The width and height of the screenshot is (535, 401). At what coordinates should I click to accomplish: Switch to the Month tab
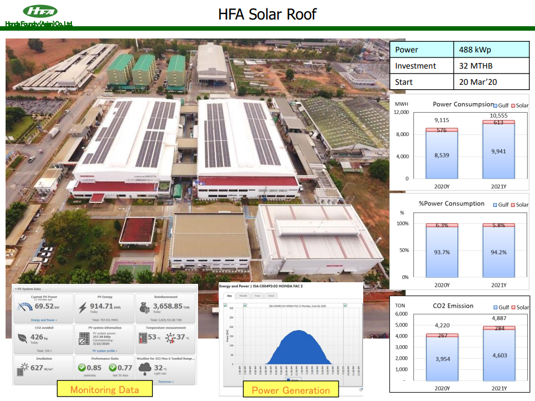[243, 296]
